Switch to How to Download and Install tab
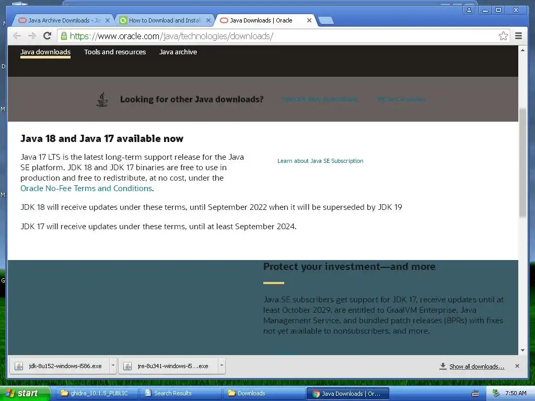This screenshot has width=535, height=401. click(165, 20)
